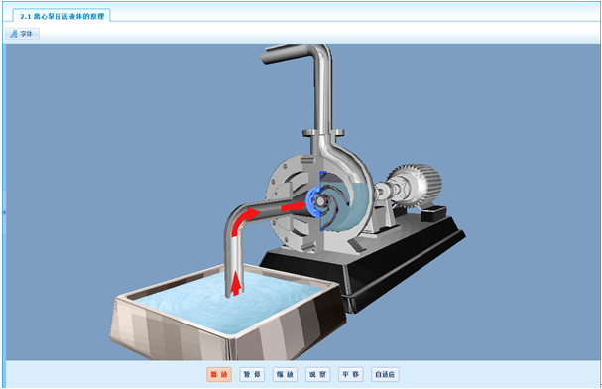Start animation with the 播放 button
The image size is (602, 389).
point(219,374)
